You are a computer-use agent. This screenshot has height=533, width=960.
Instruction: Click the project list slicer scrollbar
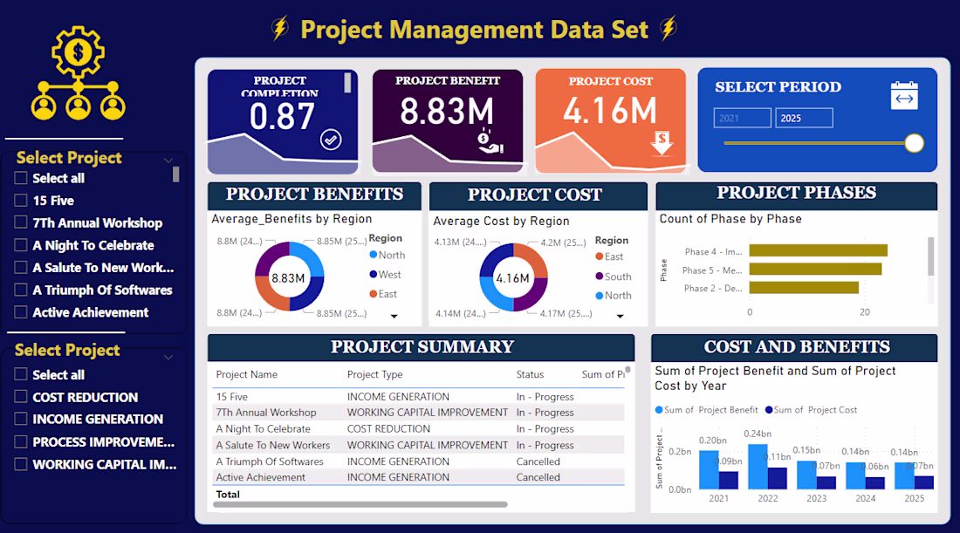tap(175, 174)
